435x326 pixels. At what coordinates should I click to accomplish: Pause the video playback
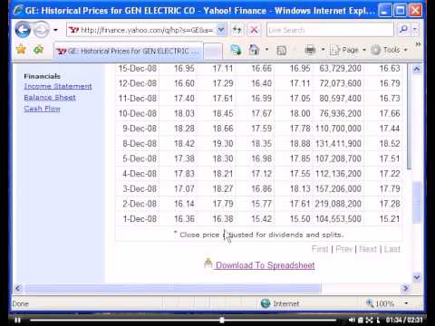(17, 320)
